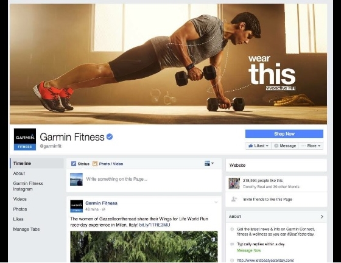Select the Status pencil icon
Image resolution: width=341 pixels, height=263 pixels.
click(x=74, y=164)
